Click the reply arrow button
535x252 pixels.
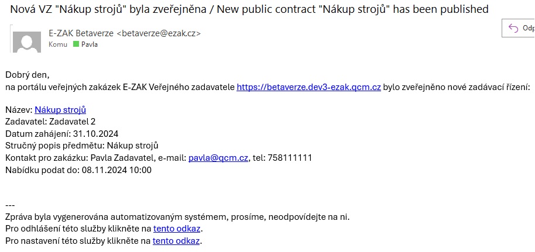pyautogui.click(x=514, y=27)
